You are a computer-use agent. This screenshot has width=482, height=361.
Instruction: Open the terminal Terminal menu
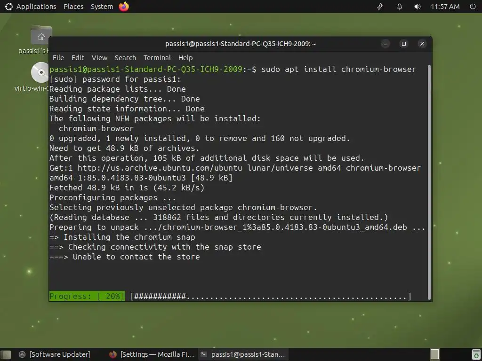157,58
